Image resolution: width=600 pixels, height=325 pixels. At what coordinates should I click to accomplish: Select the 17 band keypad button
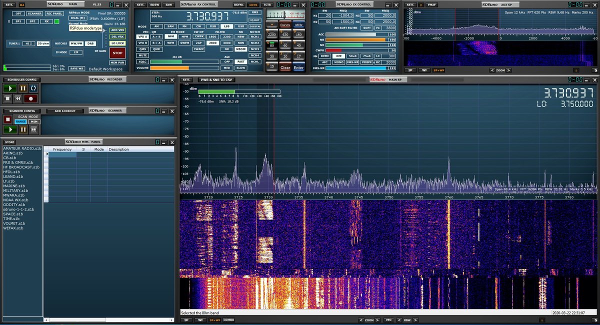click(298, 56)
